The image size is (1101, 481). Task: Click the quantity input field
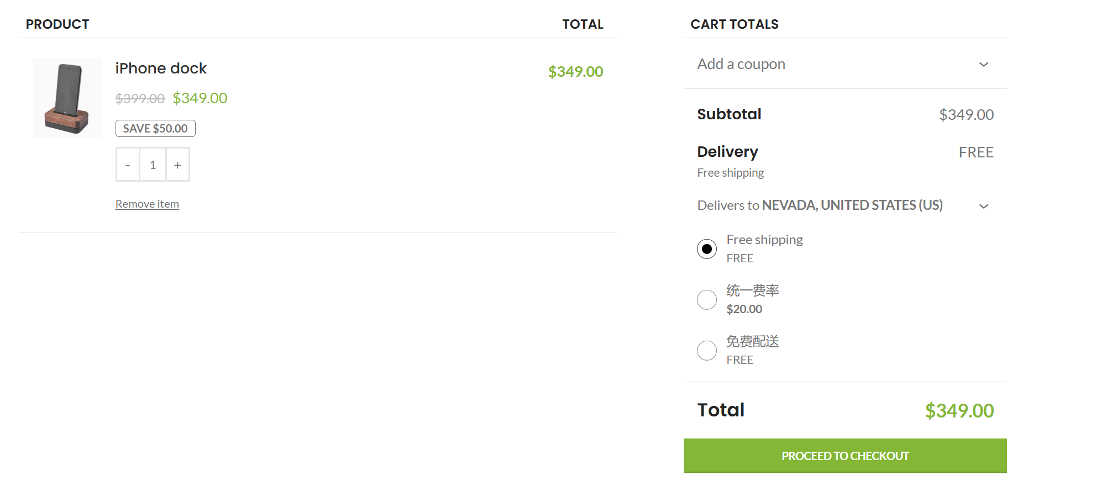(153, 164)
